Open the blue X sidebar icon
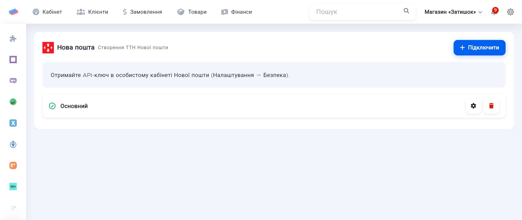This screenshot has width=522, height=220. click(x=13, y=123)
